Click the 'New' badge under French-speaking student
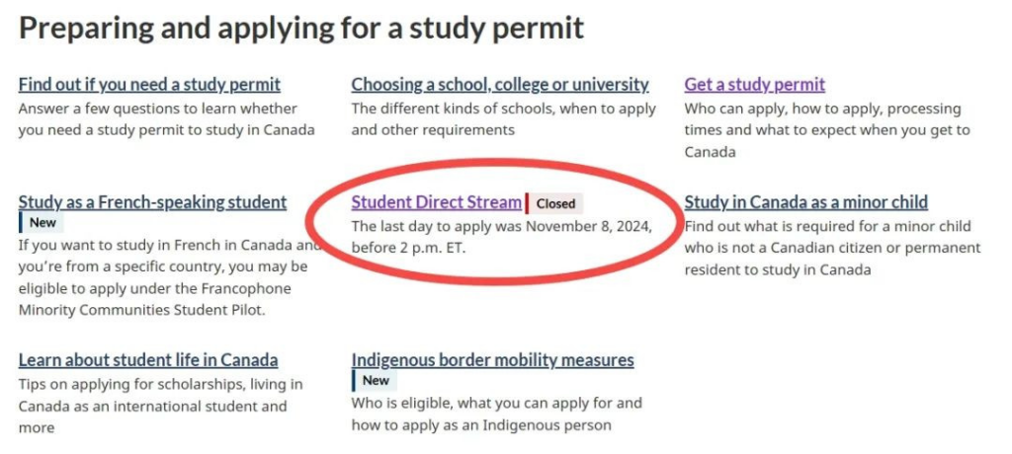Image resolution: width=1012 pixels, height=454 pixels. (x=42, y=223)
